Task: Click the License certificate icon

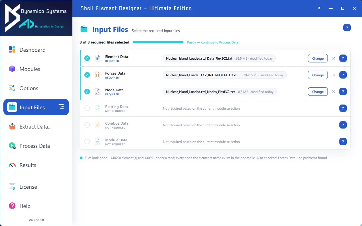Action: click(x=12, y=187)
